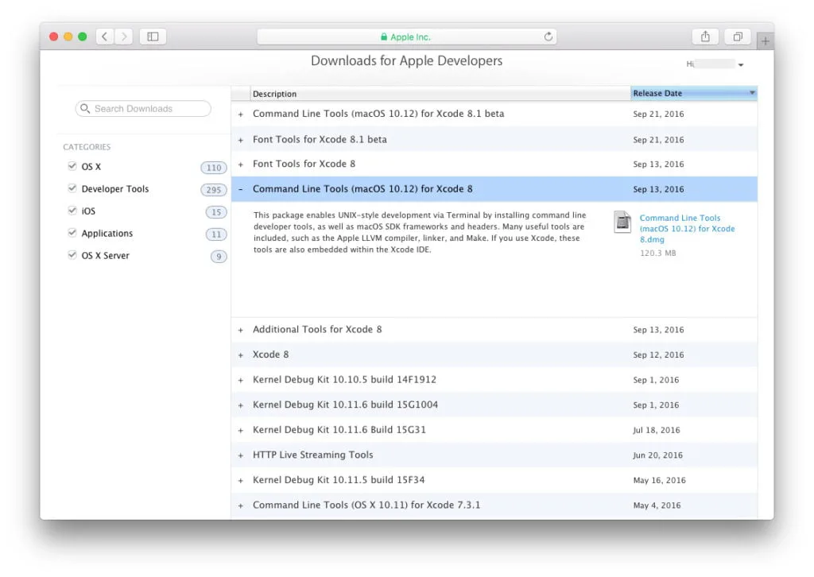Uncheck the iOS category
Viewport: 814px width, 577px height.
click(72, 211)
